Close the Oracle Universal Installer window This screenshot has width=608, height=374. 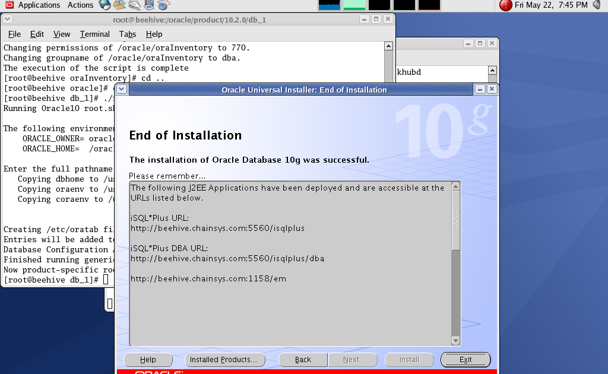point(492,89)
